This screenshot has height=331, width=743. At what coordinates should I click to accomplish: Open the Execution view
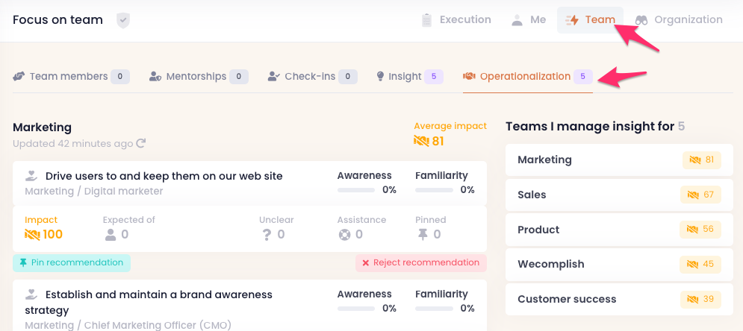[x=456, y=20]
